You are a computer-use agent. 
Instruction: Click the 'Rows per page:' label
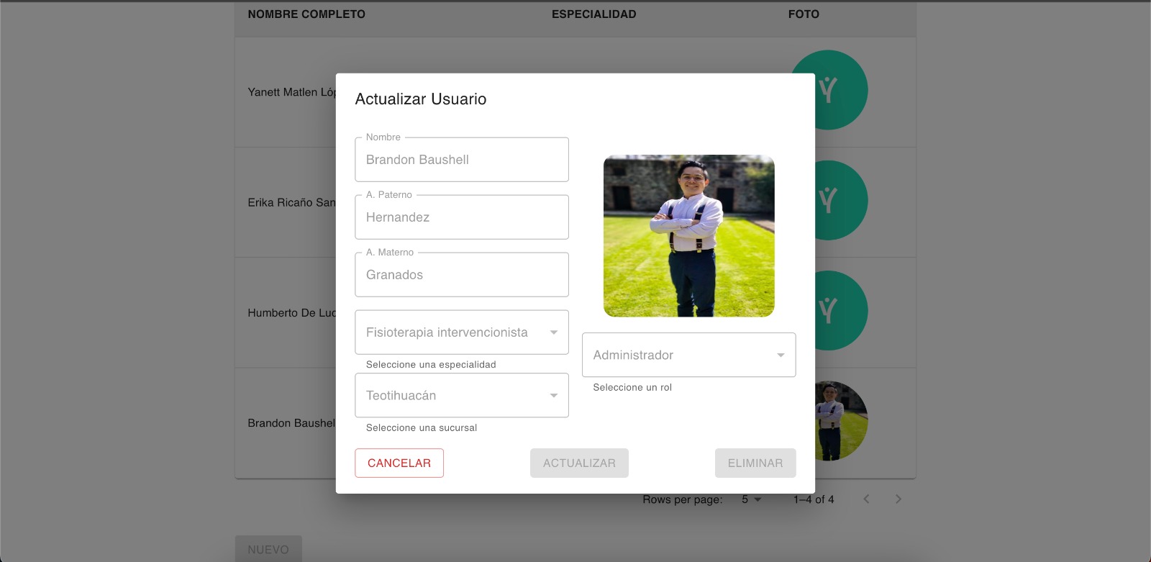[x=683, y=499]
